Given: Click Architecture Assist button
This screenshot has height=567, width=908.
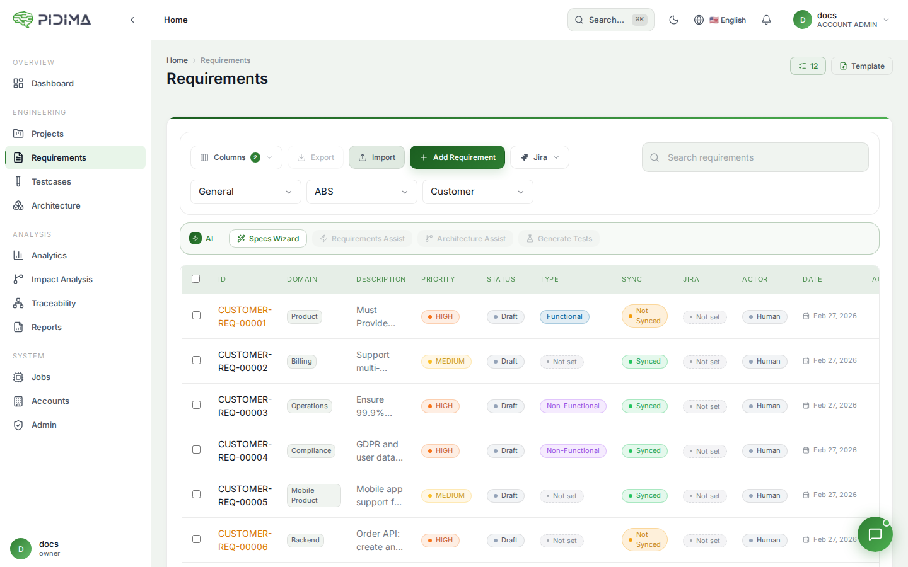Looking at the screenshot, I should (x=465, y=239).
